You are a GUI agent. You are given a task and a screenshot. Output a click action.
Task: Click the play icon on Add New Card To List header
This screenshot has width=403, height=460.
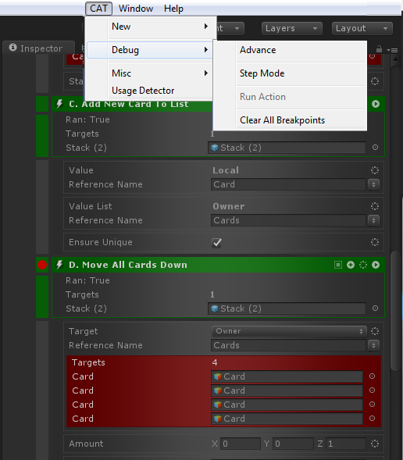(x=376, y=104)
